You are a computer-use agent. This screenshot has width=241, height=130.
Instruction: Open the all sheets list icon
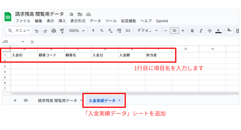(26, 100)
